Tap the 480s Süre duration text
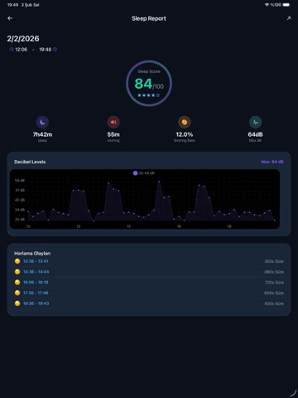The image size is (298, 398). 274,272
